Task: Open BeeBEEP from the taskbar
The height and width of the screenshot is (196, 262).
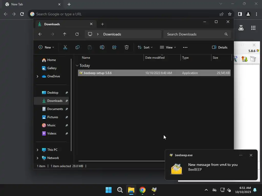Action: pos(154,190)
